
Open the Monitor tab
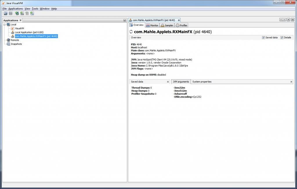pyautogui.click(x=152, y=25)
